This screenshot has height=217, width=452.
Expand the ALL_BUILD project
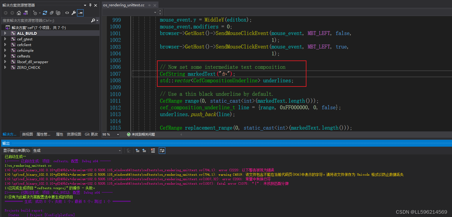pos(5,33)
